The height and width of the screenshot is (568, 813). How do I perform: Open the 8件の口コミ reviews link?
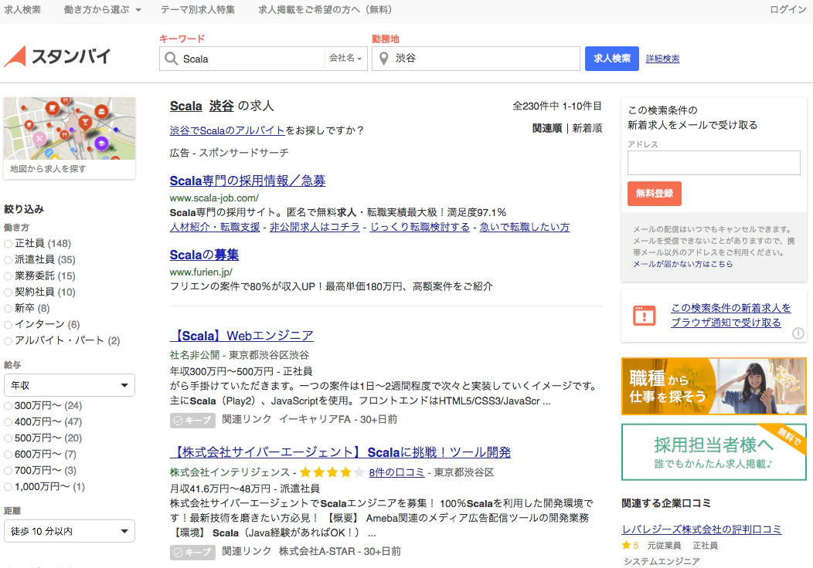pyautogui.click(x=396, y=472)
